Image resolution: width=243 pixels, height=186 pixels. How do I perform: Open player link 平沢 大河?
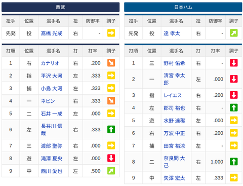[x=52, y=76]
